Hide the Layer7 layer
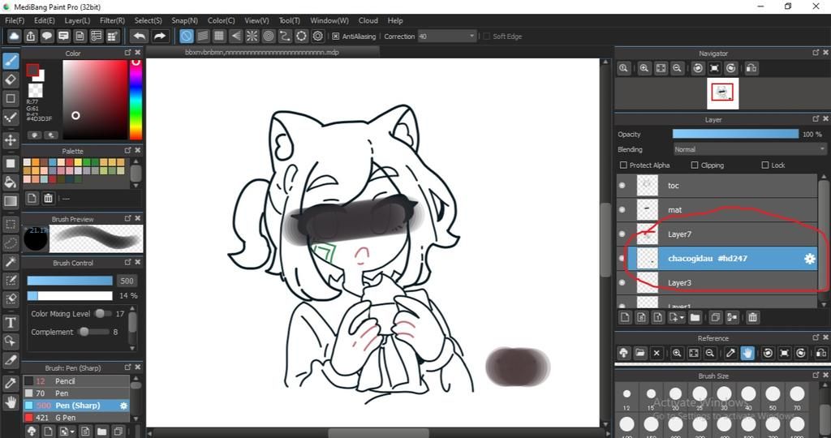Screen dimensions: 831x438 (622, 234)
